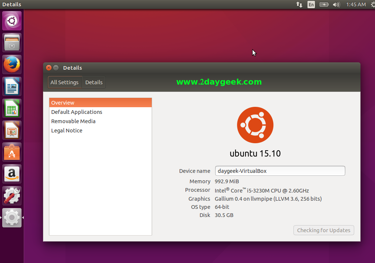Open Ubuntu Software Center
375x263 pixels.
[12, 152]
